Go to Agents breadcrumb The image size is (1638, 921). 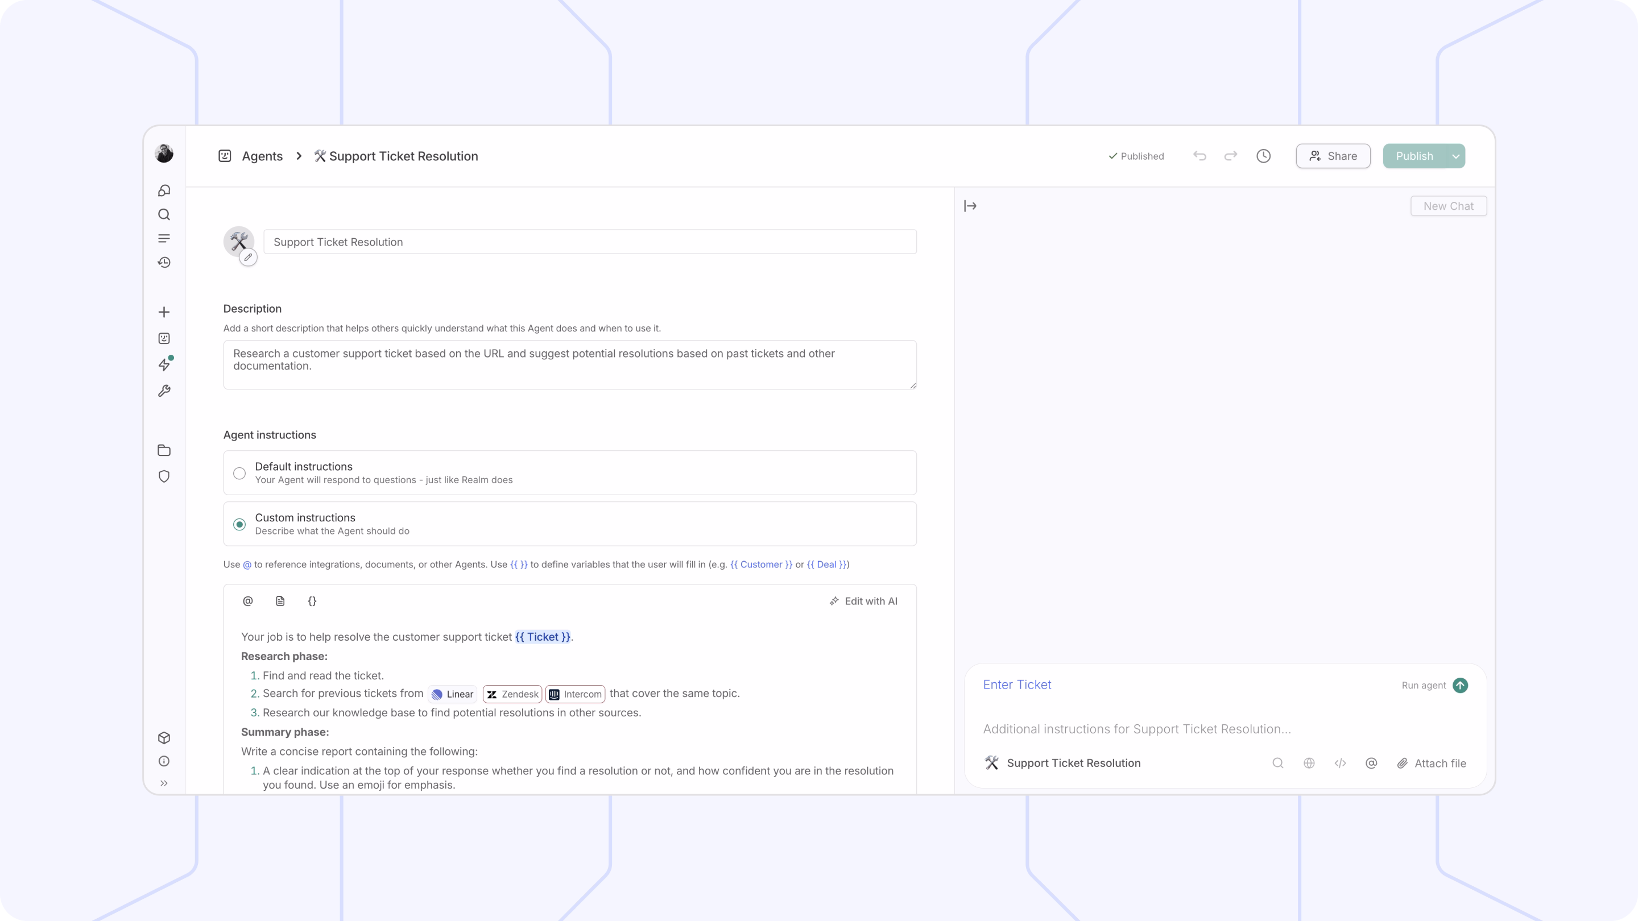coord(262,156)
